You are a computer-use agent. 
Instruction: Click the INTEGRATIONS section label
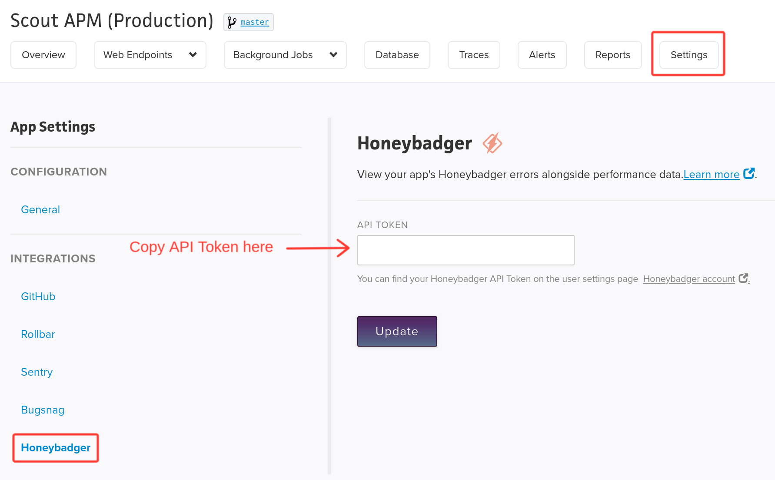coord(53,258)
